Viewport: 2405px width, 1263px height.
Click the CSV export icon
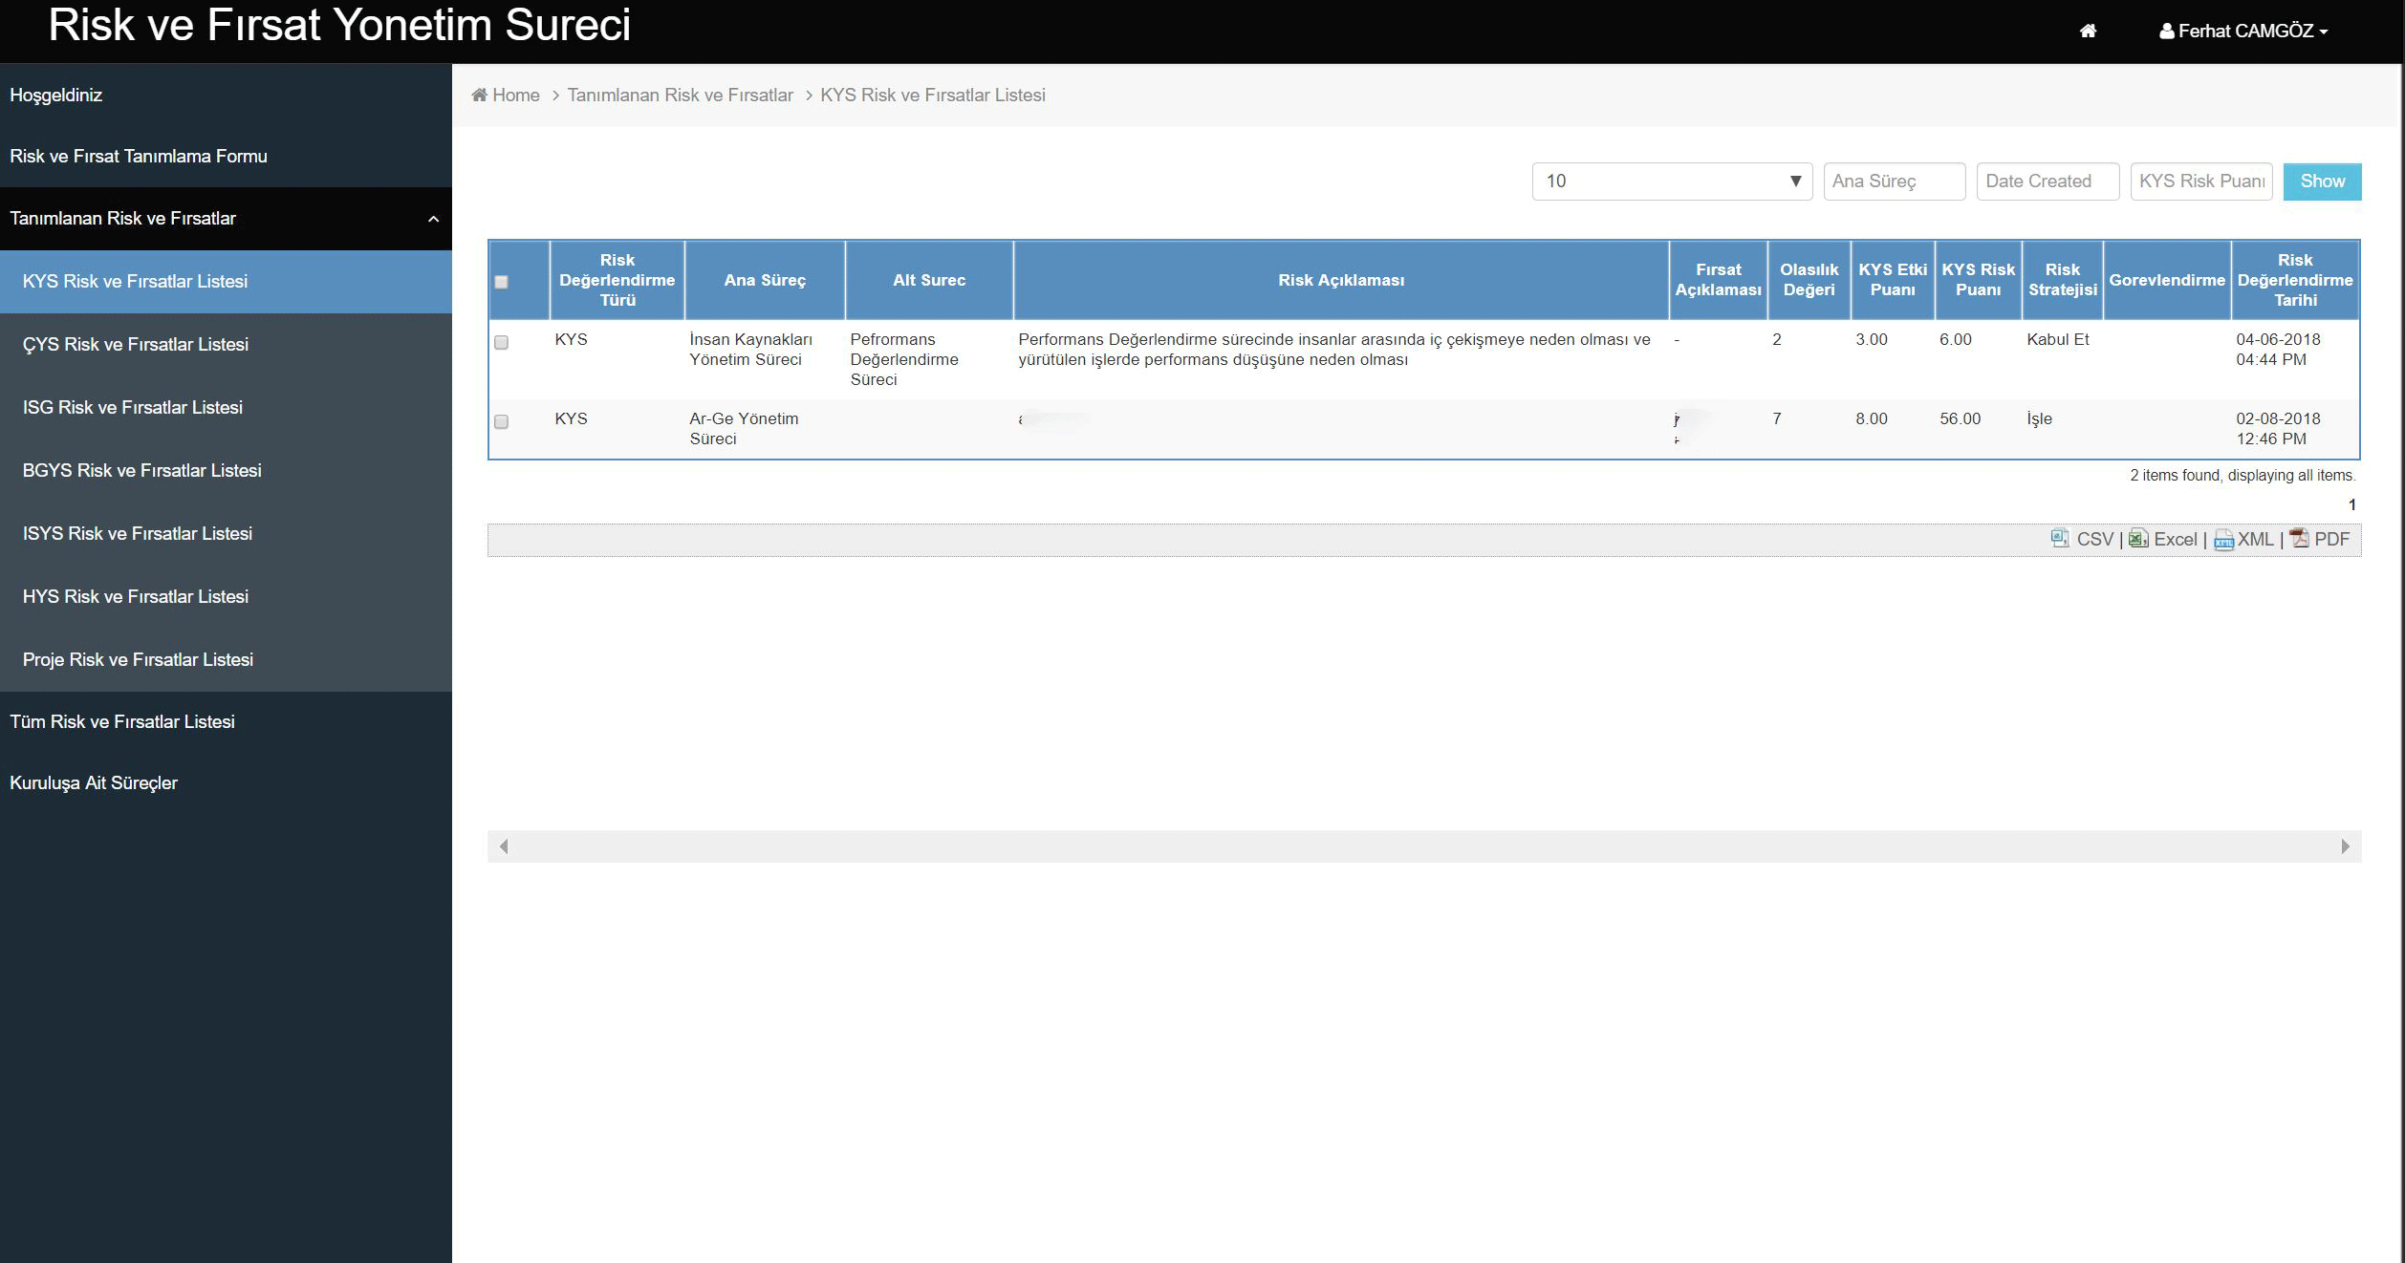click(2060, 539)
